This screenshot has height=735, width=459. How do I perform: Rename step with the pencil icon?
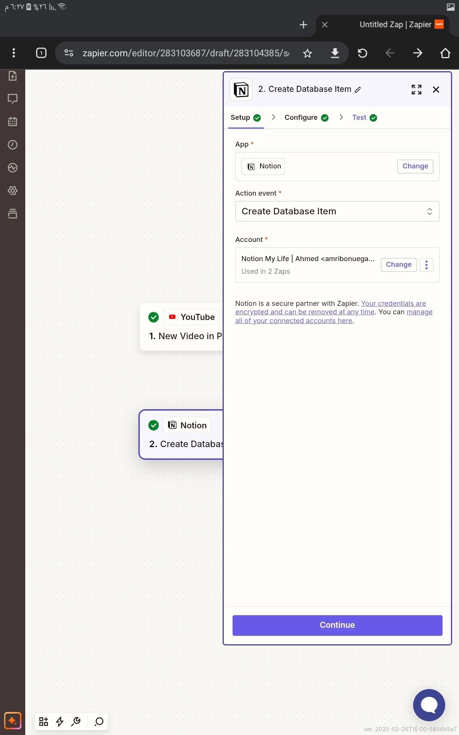(x=358, y=90)
